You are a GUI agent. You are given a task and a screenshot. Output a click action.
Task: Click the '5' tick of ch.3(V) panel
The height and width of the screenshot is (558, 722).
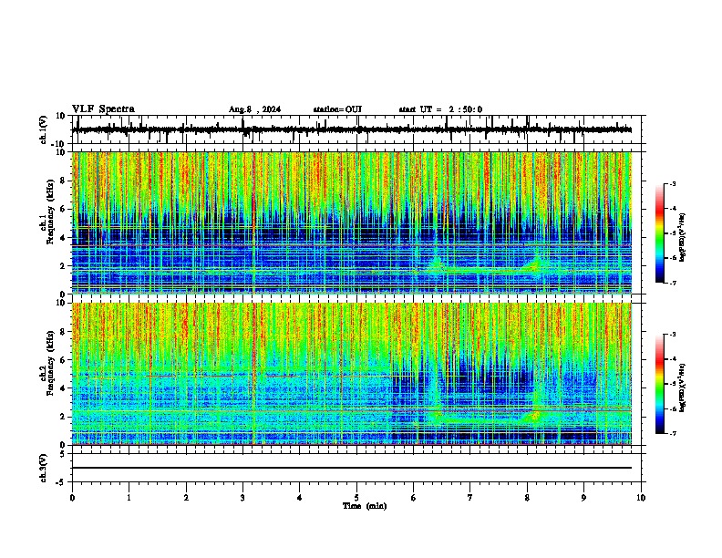[x=64, y=454]
